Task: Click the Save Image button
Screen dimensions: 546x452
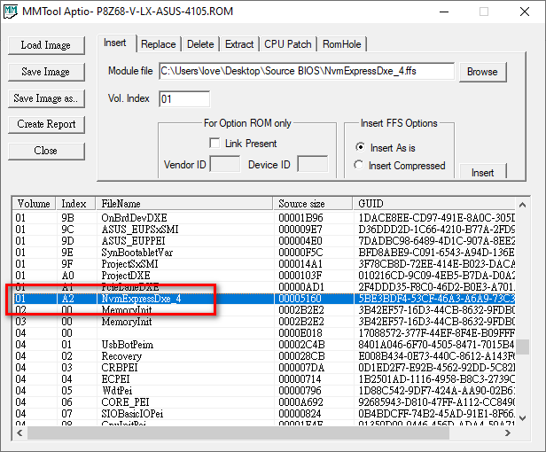Action: [45, 72]
